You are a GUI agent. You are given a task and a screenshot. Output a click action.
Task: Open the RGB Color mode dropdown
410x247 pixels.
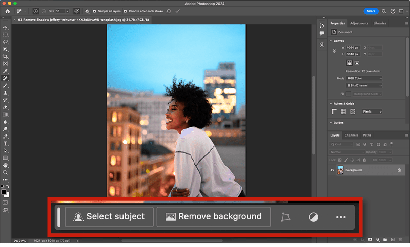pyautogui.click(x=364, y=78)
